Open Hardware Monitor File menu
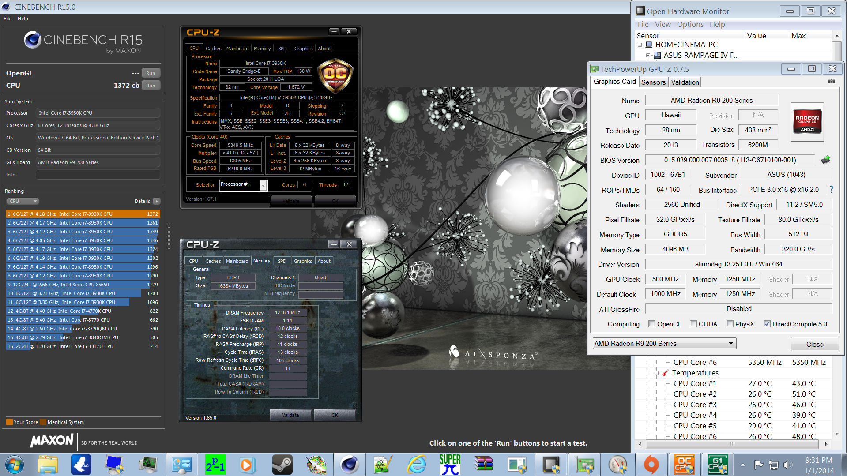This screenshot has height=476, width=847. [643, 24]
